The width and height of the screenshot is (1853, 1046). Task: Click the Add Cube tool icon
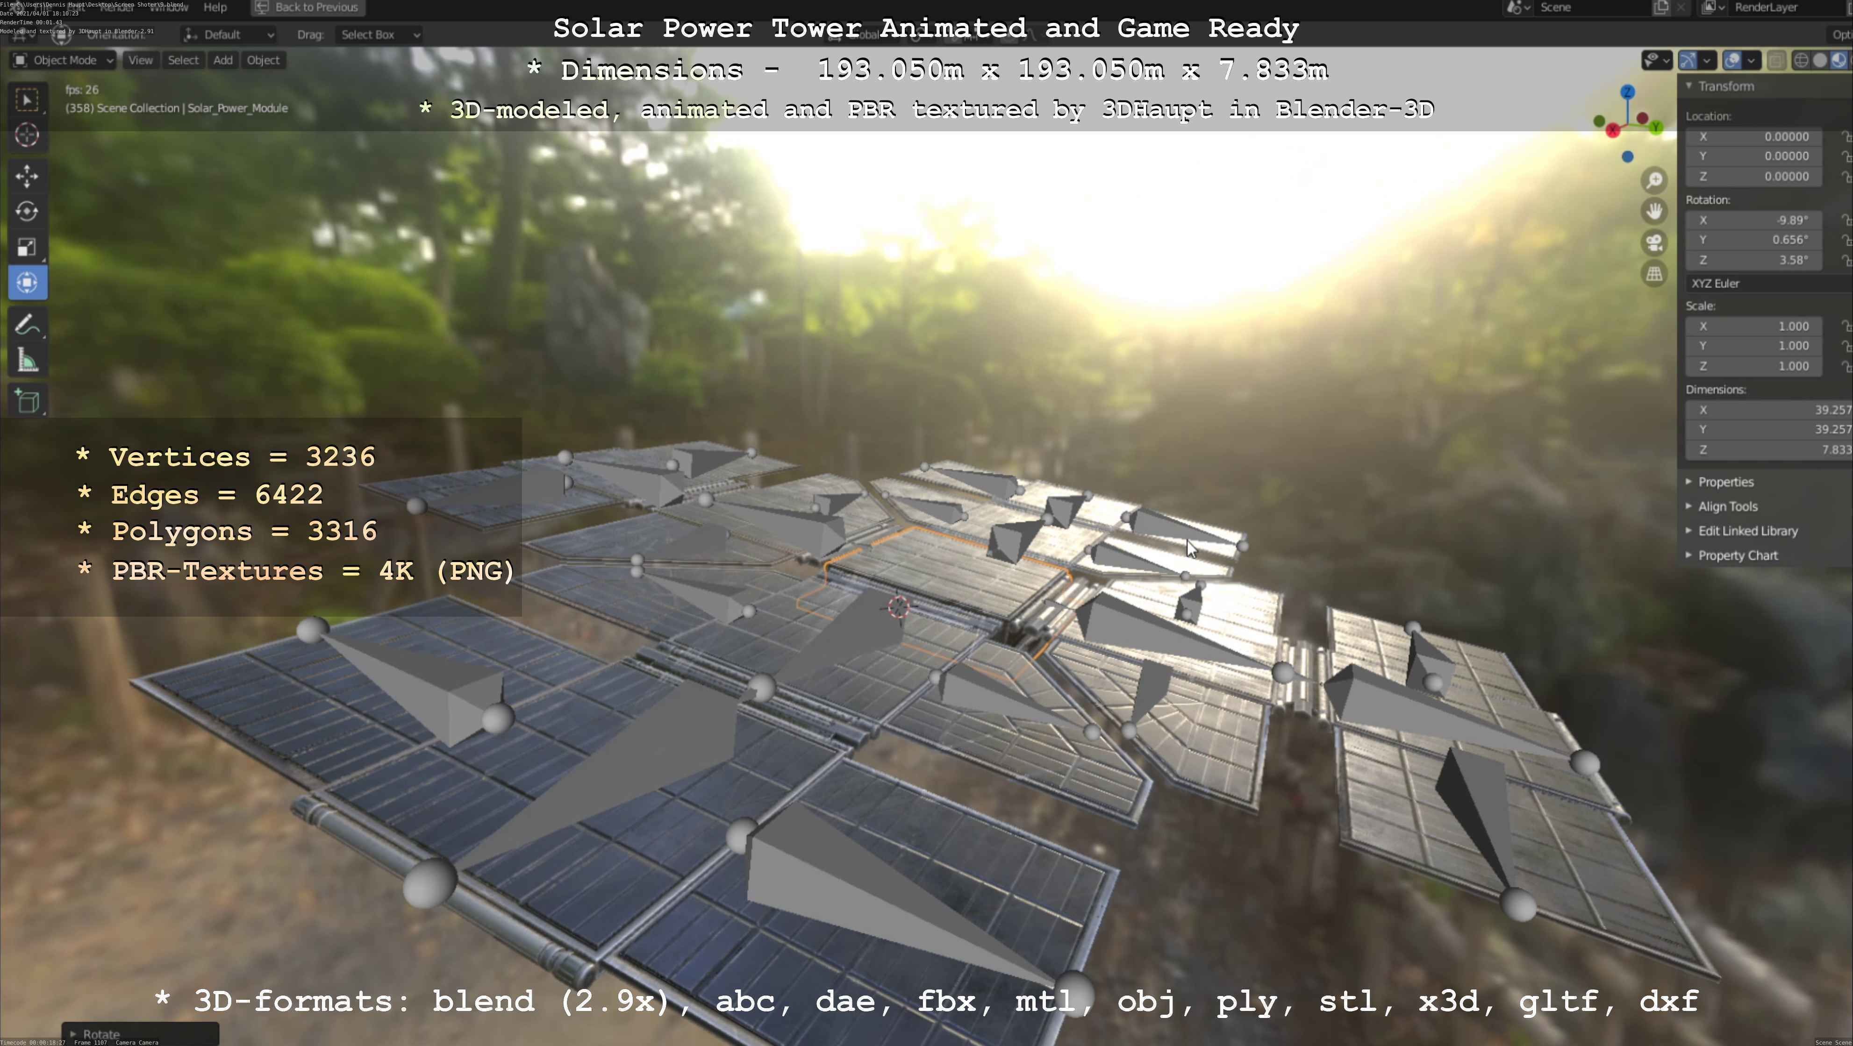point(27,401)
